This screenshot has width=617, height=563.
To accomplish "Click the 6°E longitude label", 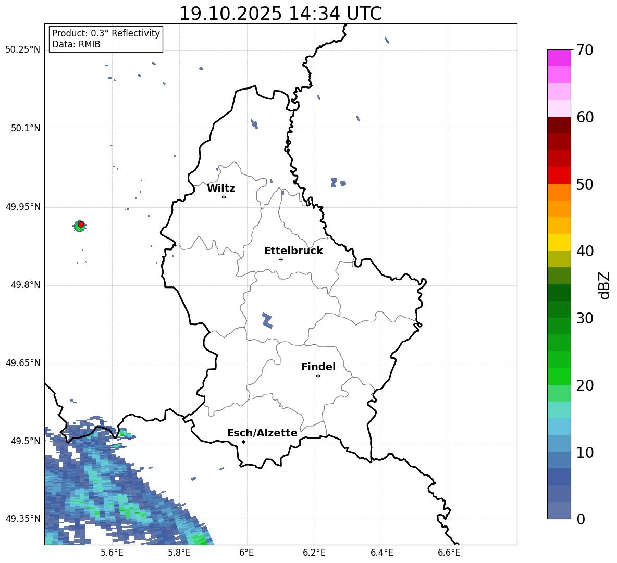I will (x=246, y=553).
